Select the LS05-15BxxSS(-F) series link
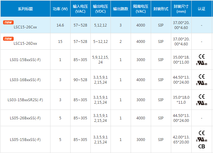 pos(25,140)
